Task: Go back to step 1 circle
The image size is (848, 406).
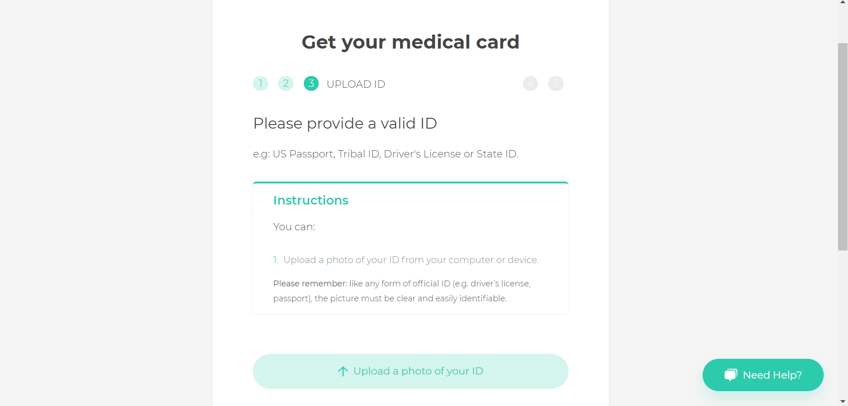Action: click(x=261, y=84)
